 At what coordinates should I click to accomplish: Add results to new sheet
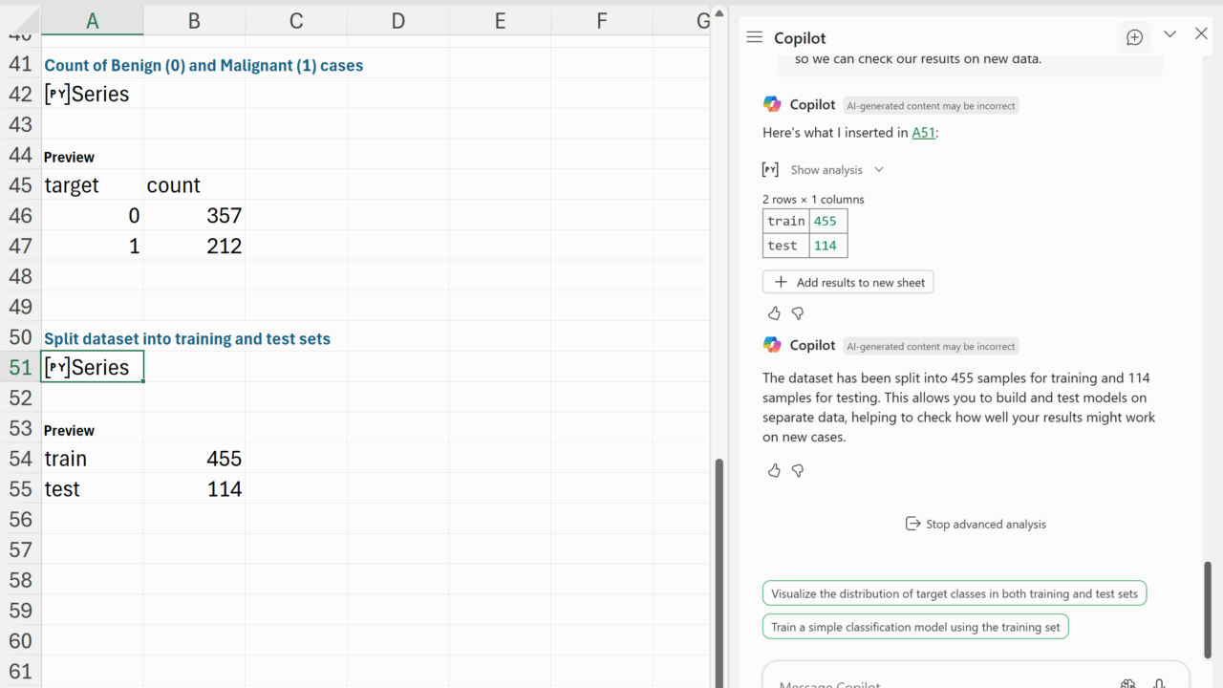point(848,282)
